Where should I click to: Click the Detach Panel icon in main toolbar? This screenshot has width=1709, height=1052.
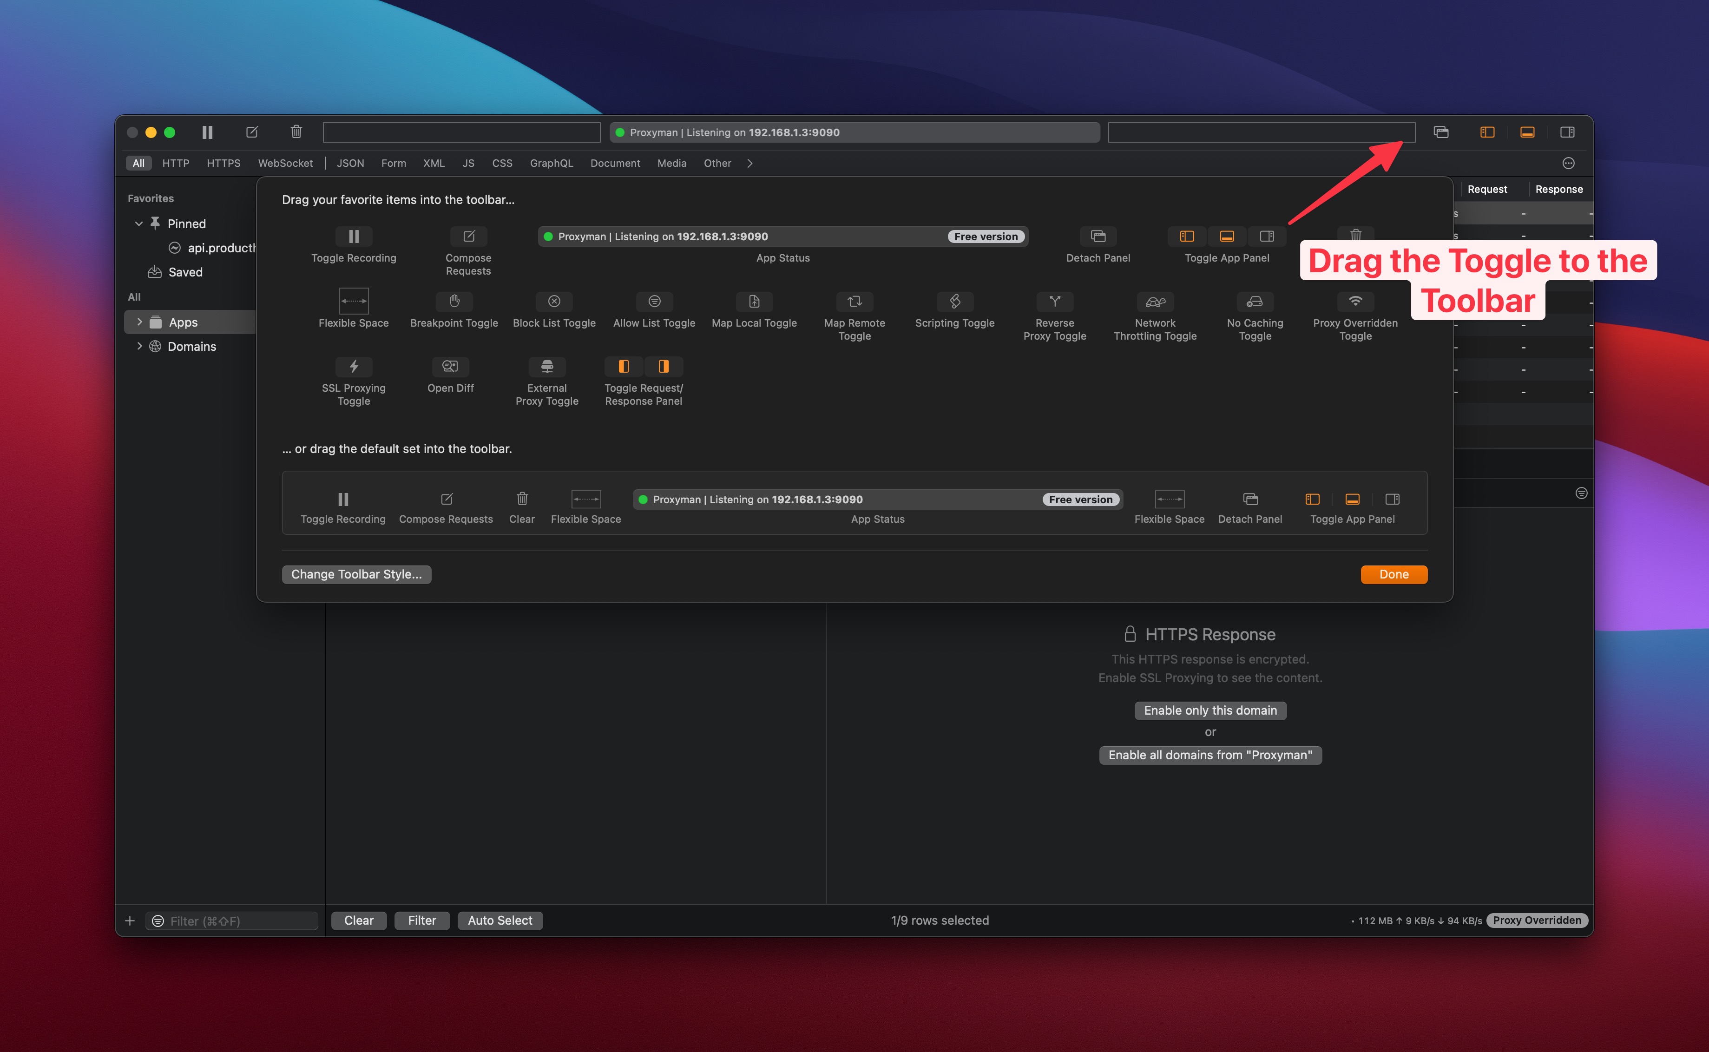pos(1441,132)
